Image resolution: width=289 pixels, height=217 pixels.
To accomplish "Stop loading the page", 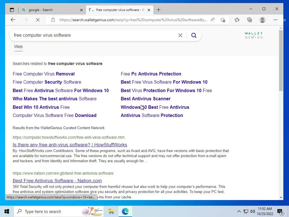I will [x=38, y=20].
